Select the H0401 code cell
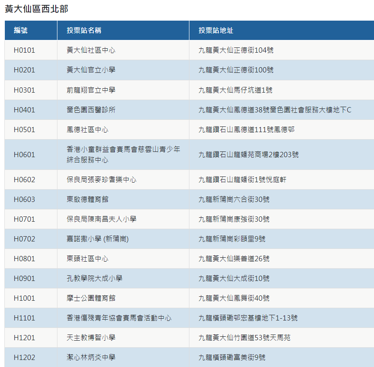 [24, 110]
